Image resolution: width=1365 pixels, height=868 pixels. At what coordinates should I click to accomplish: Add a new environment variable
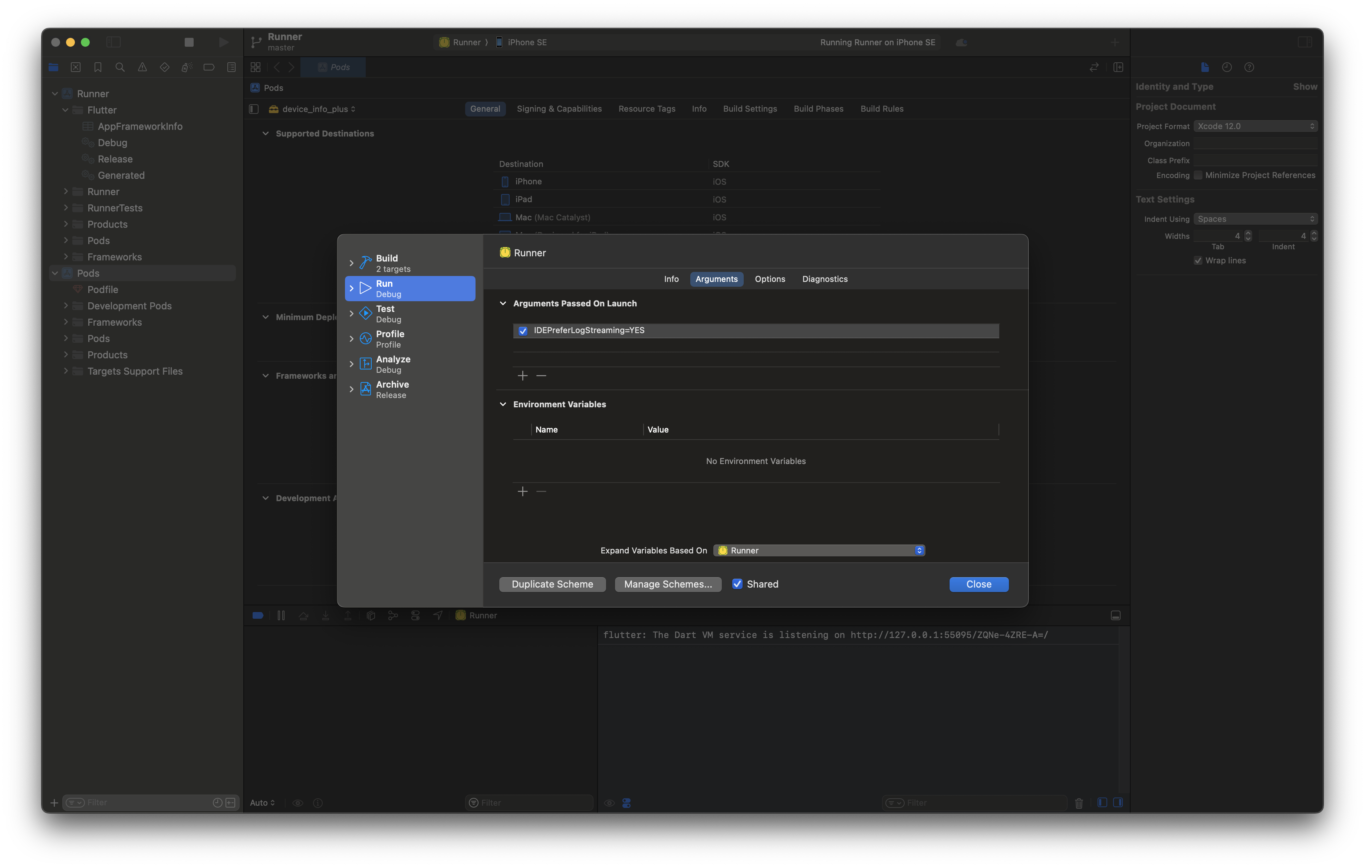tap(523, 491)
